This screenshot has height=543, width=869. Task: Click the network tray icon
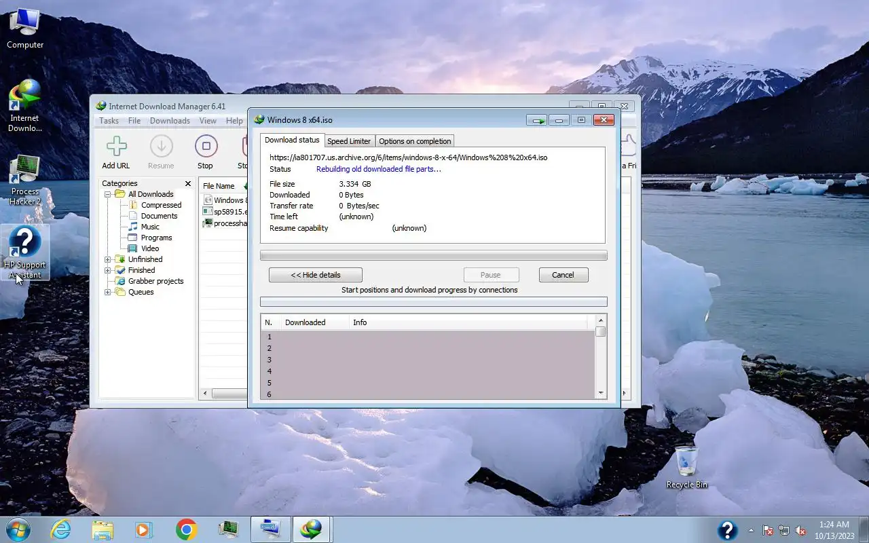point(784,530)
